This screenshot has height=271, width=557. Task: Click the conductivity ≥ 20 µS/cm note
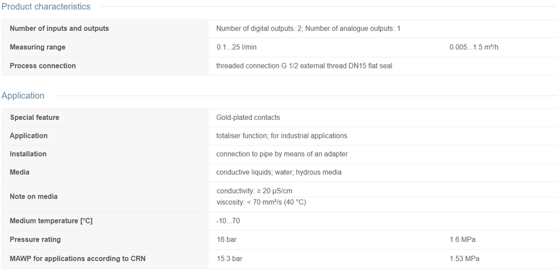pyautogui.click(x=254, y=191)
